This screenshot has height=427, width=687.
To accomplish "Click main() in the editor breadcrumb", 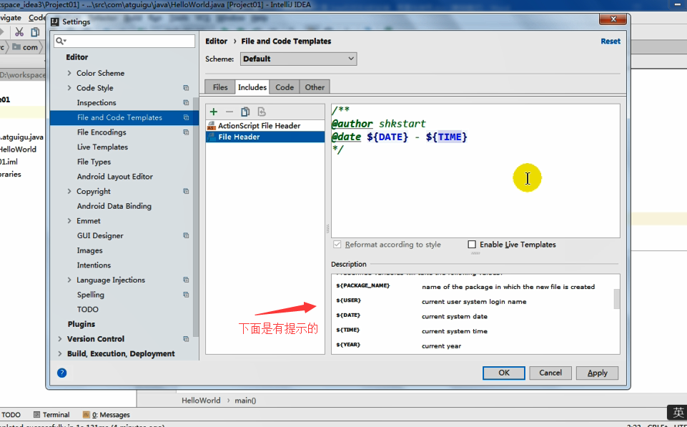I will tap(245, 401).
